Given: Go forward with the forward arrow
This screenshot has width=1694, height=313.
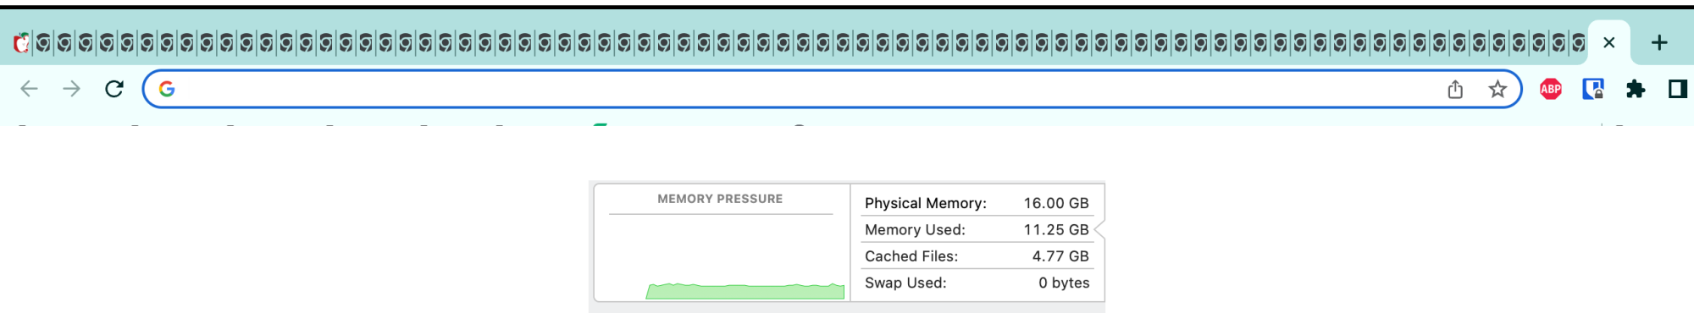Looking at the screenshot, I should 72,89.
